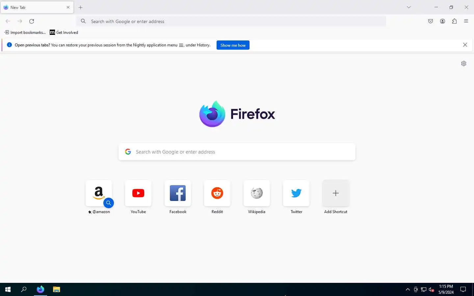474x296 pixels.
Task: Show hidden system tray icons
Action: 408,289
